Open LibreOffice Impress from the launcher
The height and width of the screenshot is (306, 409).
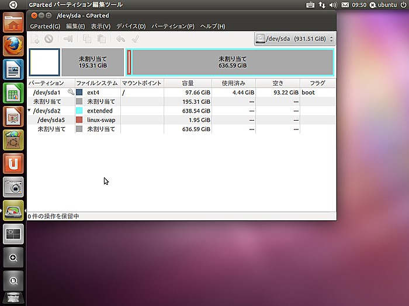[x=13, y=117]
